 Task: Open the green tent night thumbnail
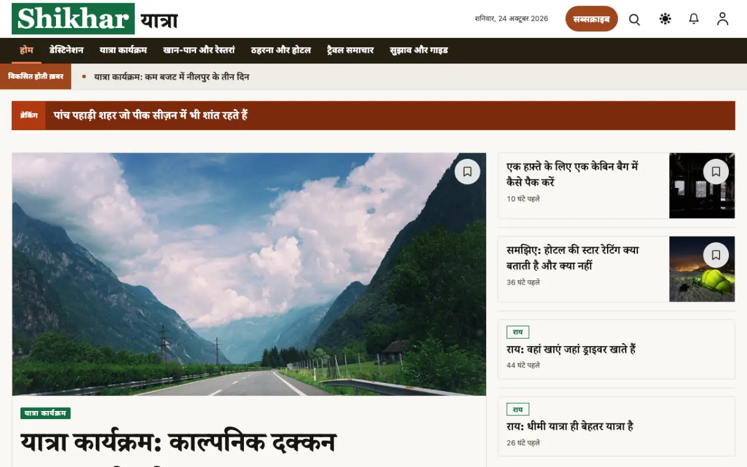(702, 269)
